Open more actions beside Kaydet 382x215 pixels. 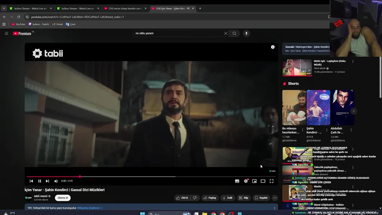pos(275,198)
